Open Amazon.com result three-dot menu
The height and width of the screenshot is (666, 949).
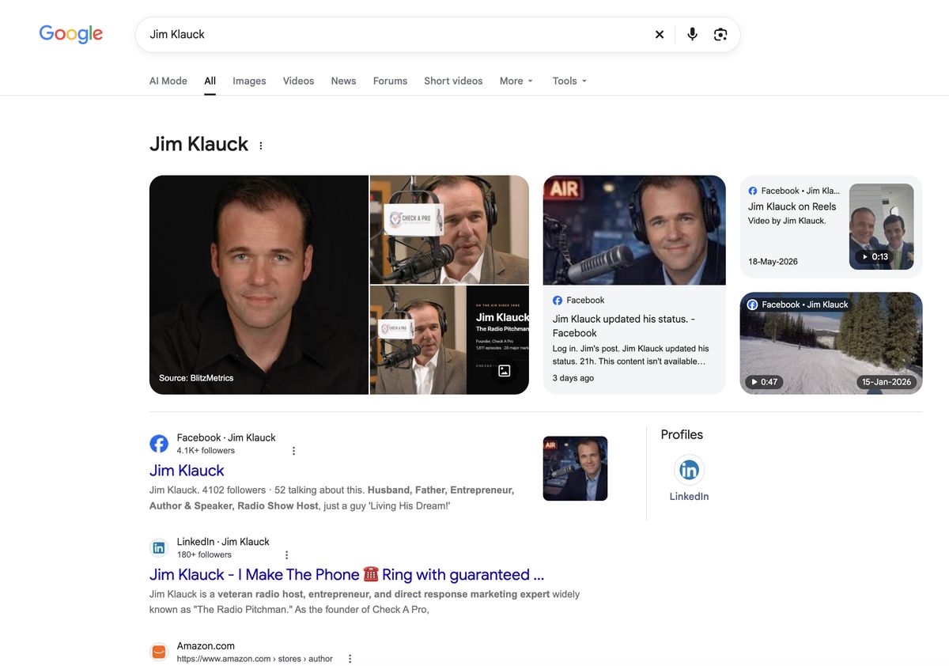pyautogui.click(x=350, y=659)
